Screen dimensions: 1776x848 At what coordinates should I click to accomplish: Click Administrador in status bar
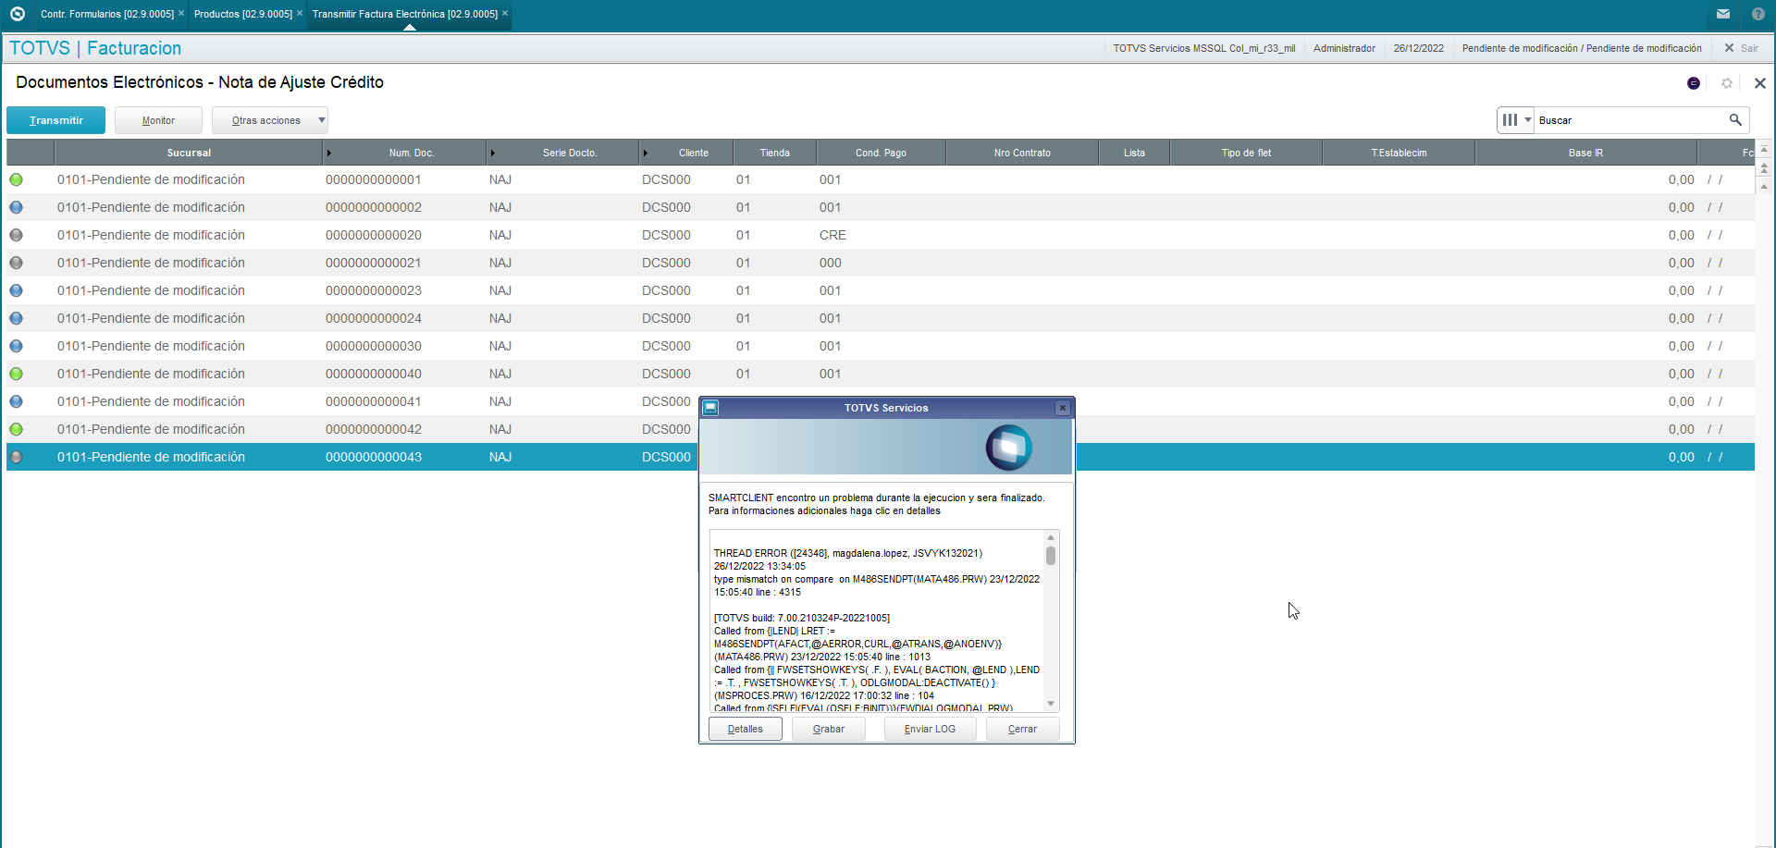[x=1344, y=48]
